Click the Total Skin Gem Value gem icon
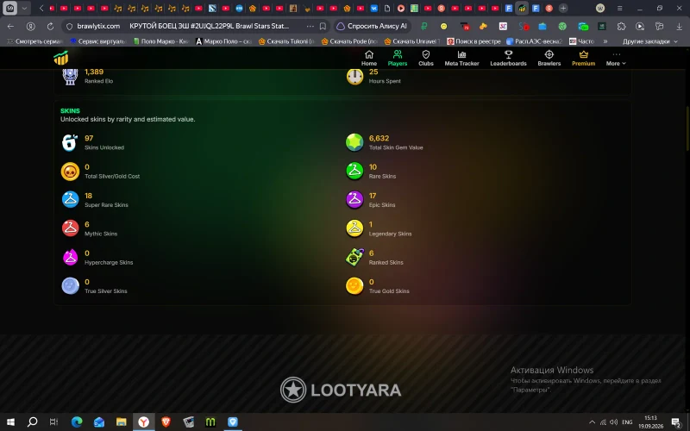 [354, 142]
